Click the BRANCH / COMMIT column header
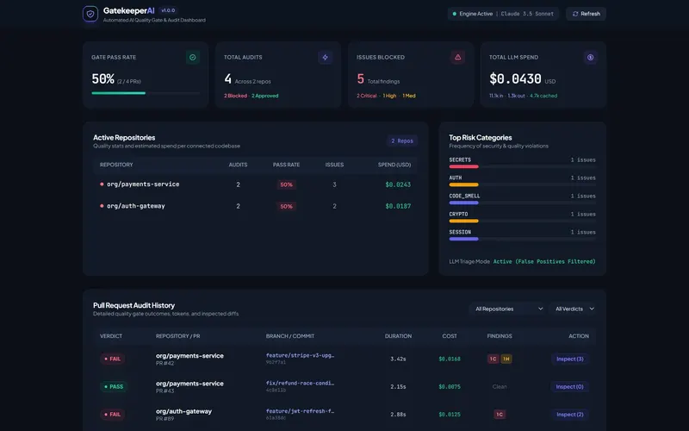The height and width of the screenshot is (431, 689). pos(290,336)
